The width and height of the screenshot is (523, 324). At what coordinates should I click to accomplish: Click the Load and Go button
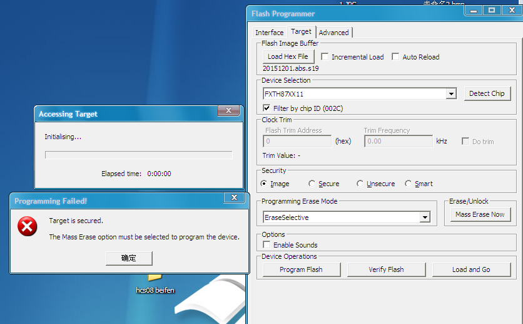[471, 269]
